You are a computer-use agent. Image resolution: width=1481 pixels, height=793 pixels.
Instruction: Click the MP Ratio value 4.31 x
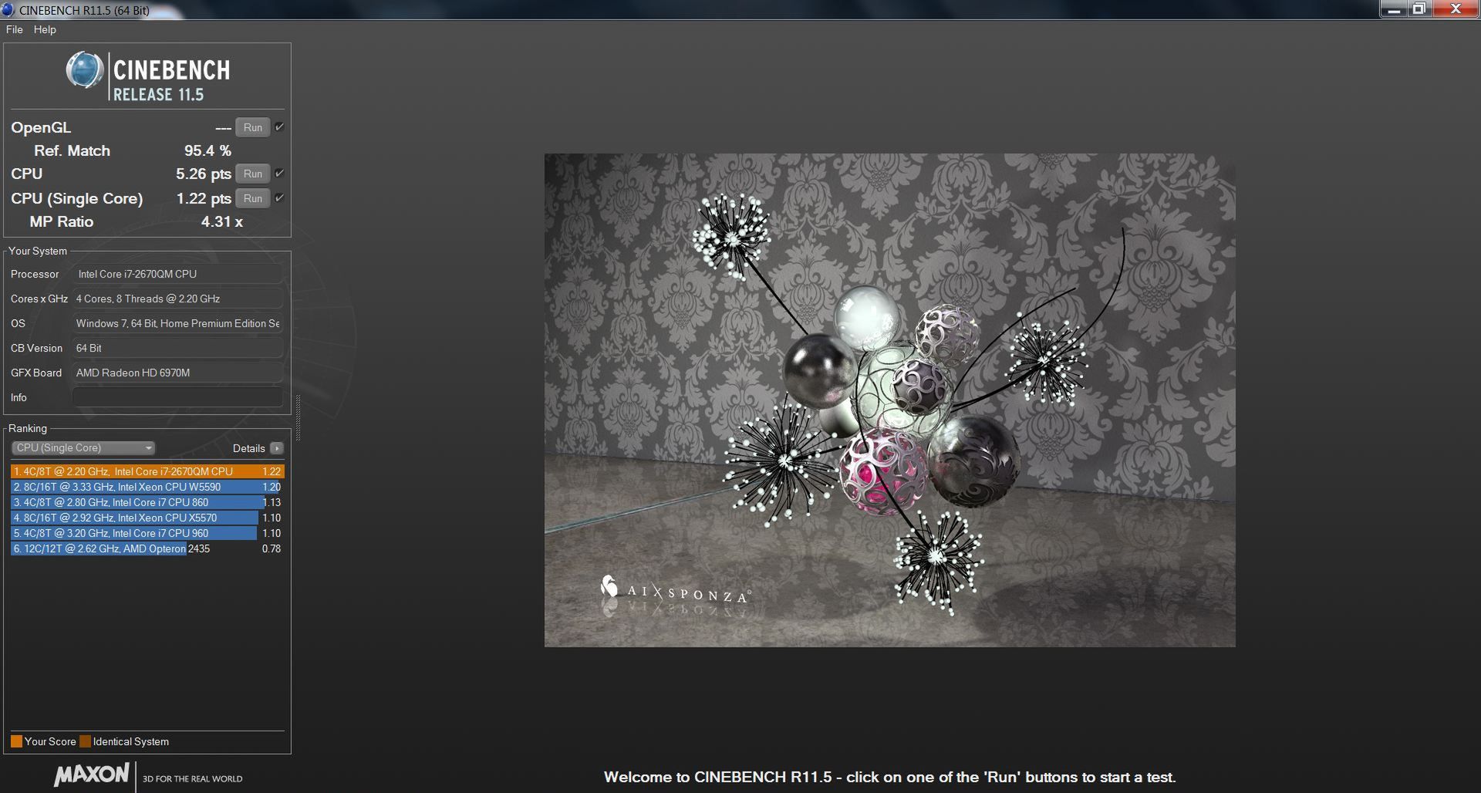(x=222, y=221)
